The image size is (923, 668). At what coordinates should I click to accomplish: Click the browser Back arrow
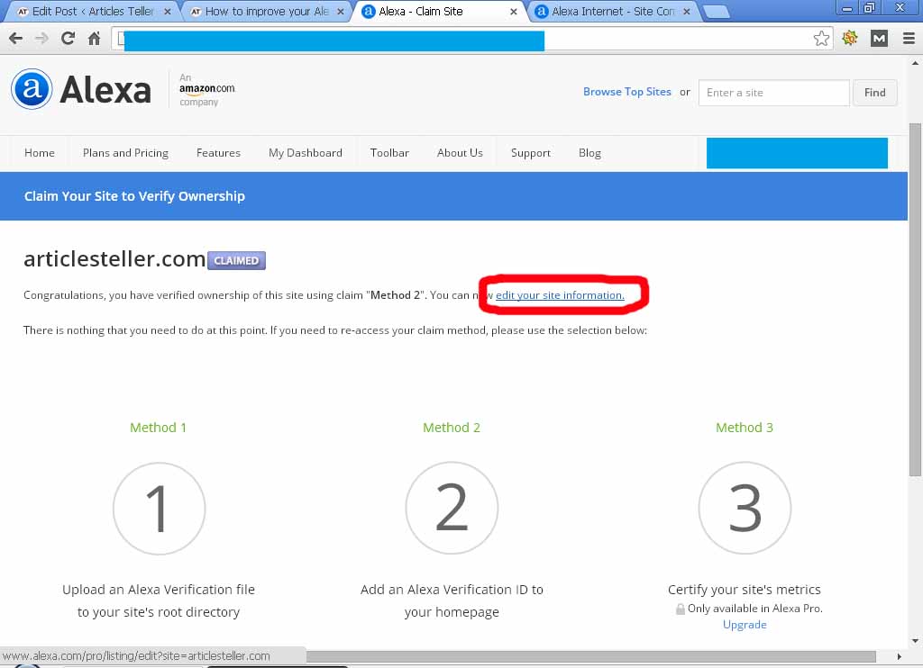tap(15, 39)
